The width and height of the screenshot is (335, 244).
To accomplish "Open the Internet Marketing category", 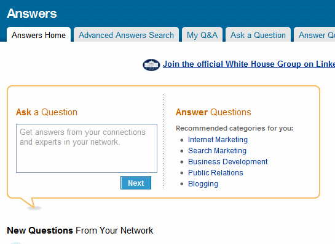I will pos(218,140).
